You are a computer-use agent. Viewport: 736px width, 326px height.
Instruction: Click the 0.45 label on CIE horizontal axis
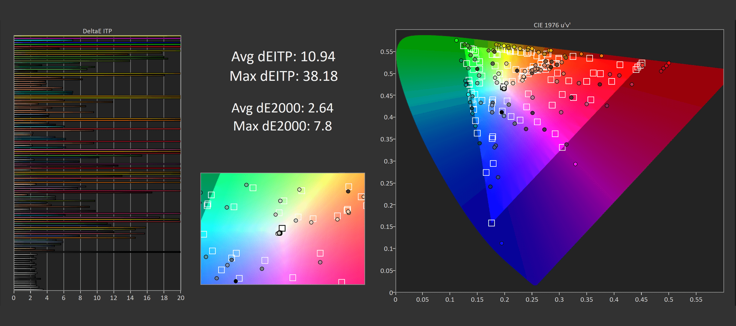click(x=641, y=300)
